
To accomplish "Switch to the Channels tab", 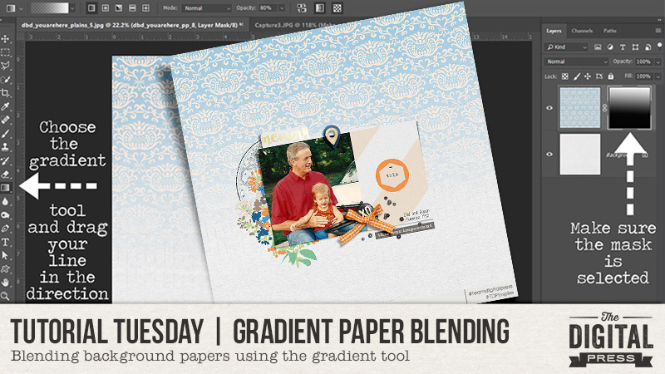I will click(x=582, y=31).
